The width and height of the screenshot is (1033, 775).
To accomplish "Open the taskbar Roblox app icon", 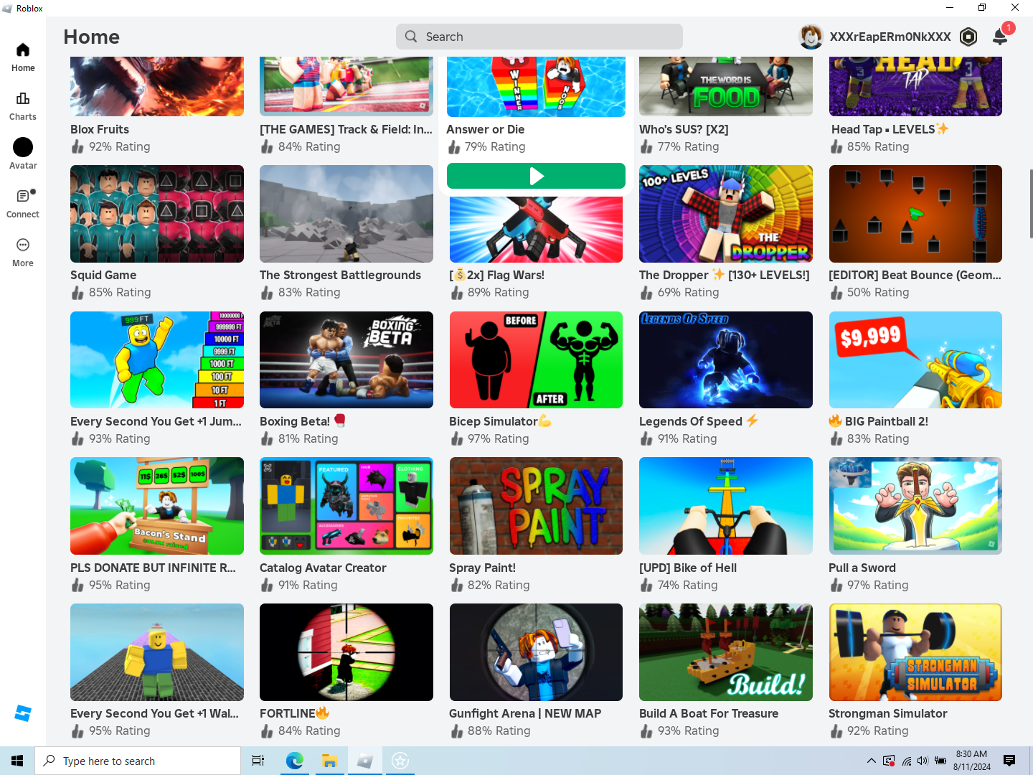I will coord(365,761).
